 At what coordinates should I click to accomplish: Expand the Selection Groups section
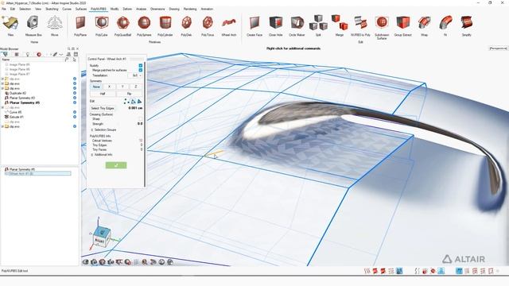coord(92,129)
